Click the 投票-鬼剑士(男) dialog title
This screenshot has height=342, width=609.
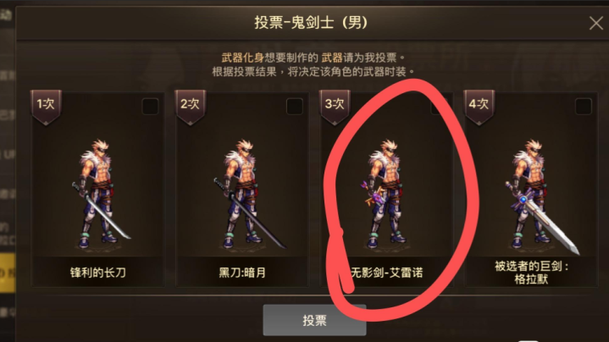pyautogui.click(x=311, y=23)
